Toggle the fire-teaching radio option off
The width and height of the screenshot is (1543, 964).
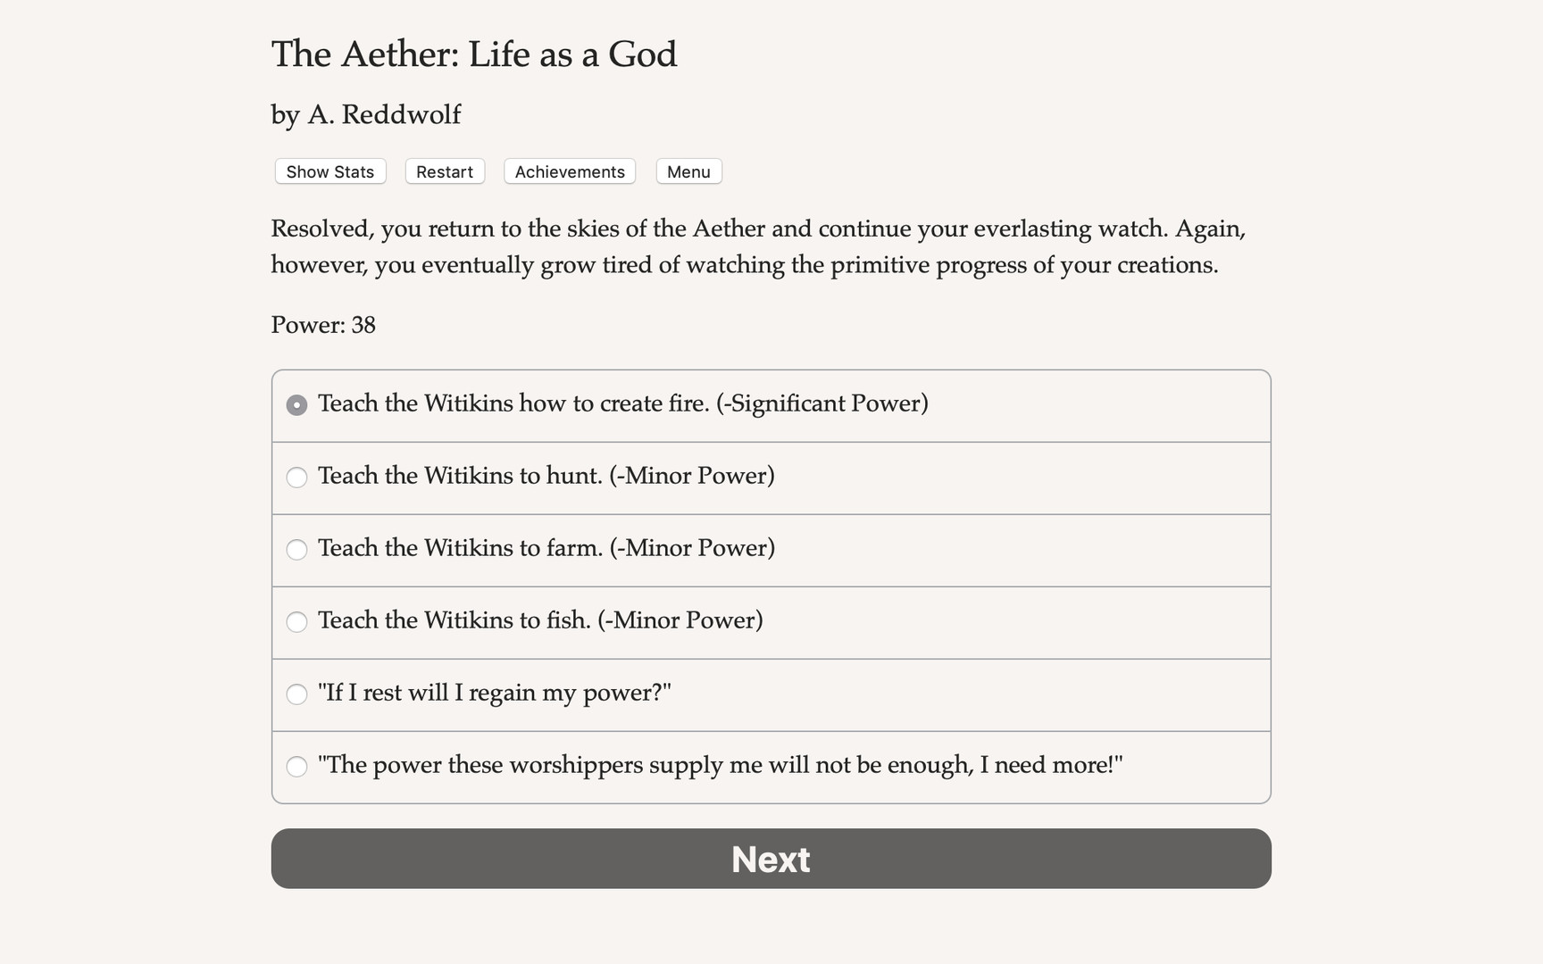(296, 404)
